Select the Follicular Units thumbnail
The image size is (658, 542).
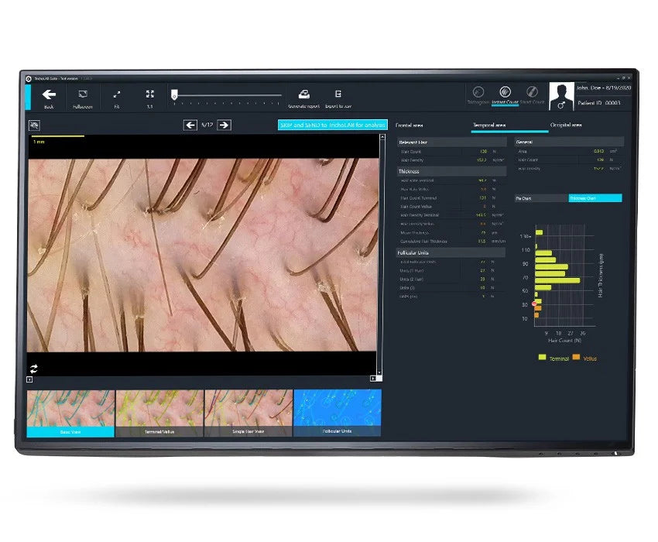[337, 413]
